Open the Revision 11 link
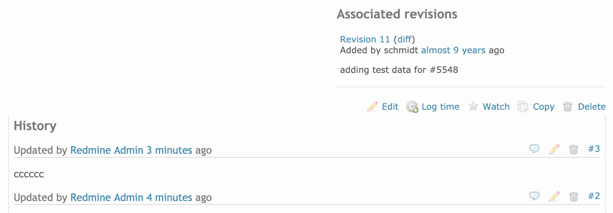 (365, 39)
